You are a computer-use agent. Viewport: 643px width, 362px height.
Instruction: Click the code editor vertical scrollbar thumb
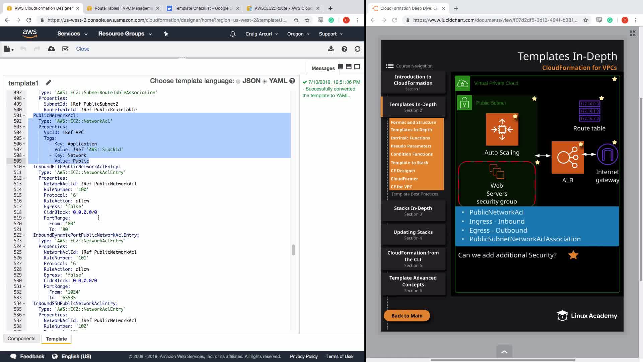click(x=293, y=250)
